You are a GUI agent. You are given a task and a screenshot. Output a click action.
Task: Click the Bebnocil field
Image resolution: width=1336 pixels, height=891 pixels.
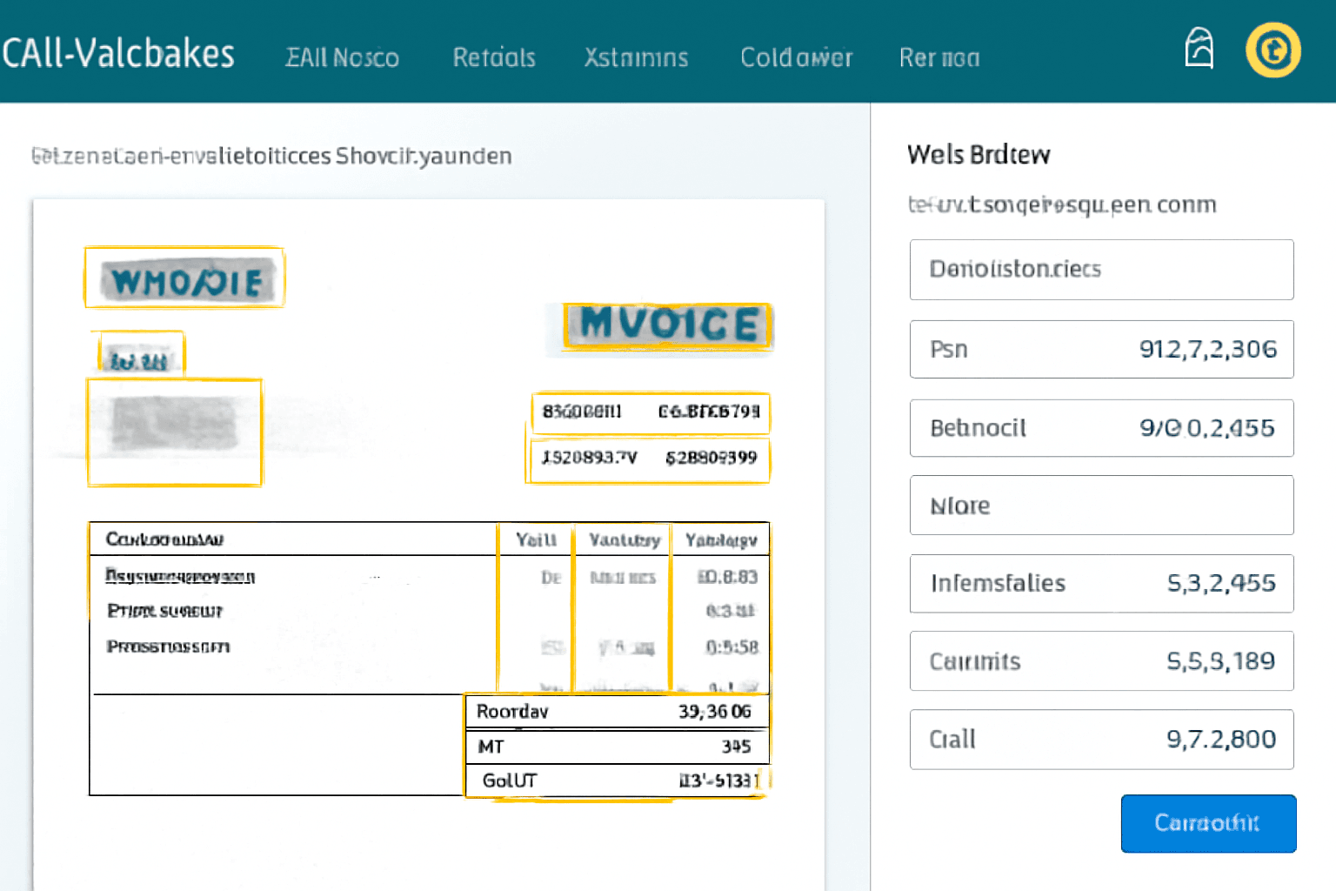pyautogui.click(x=1101, y=428)
